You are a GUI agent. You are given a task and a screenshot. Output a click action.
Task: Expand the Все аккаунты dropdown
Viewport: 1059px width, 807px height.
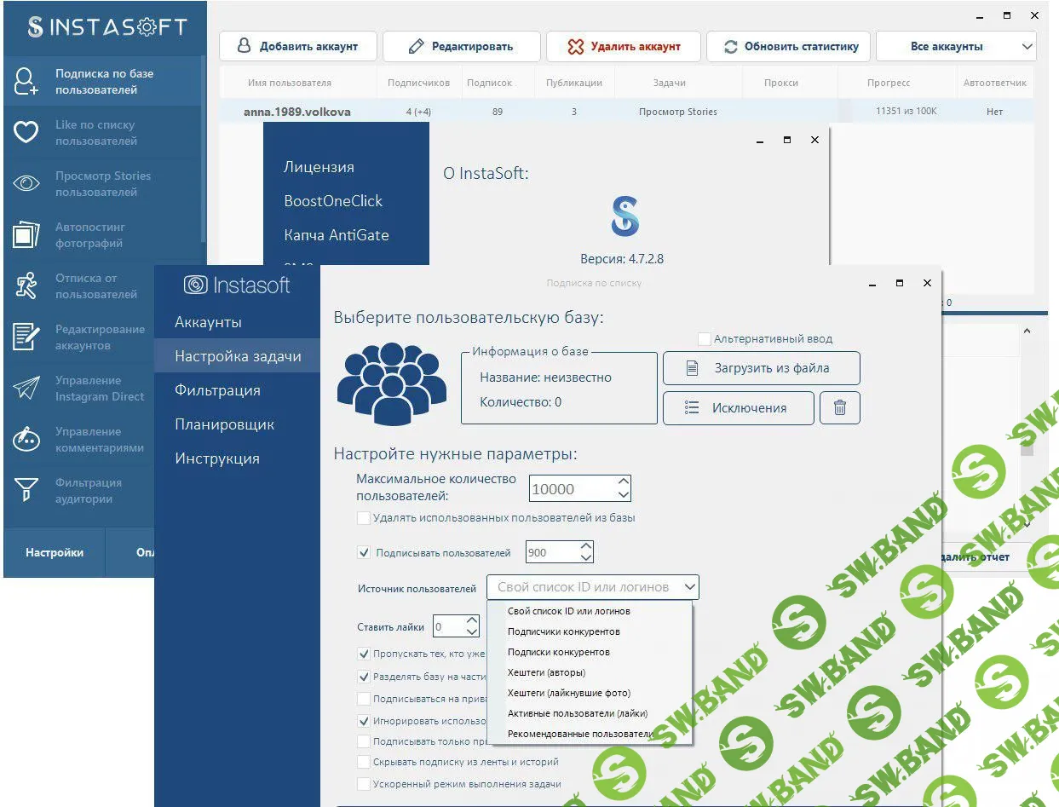tap(955, 47)
